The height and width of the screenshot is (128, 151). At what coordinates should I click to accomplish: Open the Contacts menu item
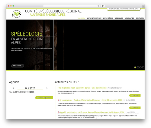(x=140, y=18)
